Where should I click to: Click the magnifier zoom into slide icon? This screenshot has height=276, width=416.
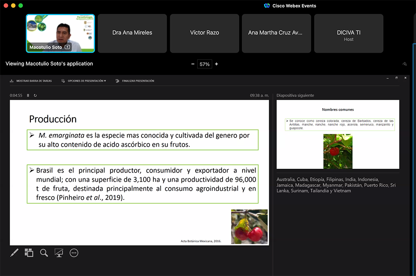(44, 253)
